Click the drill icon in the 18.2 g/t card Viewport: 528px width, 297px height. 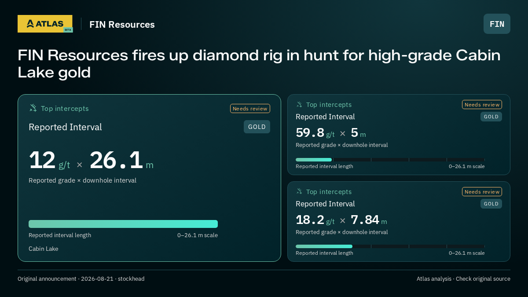tap(299, 192)
